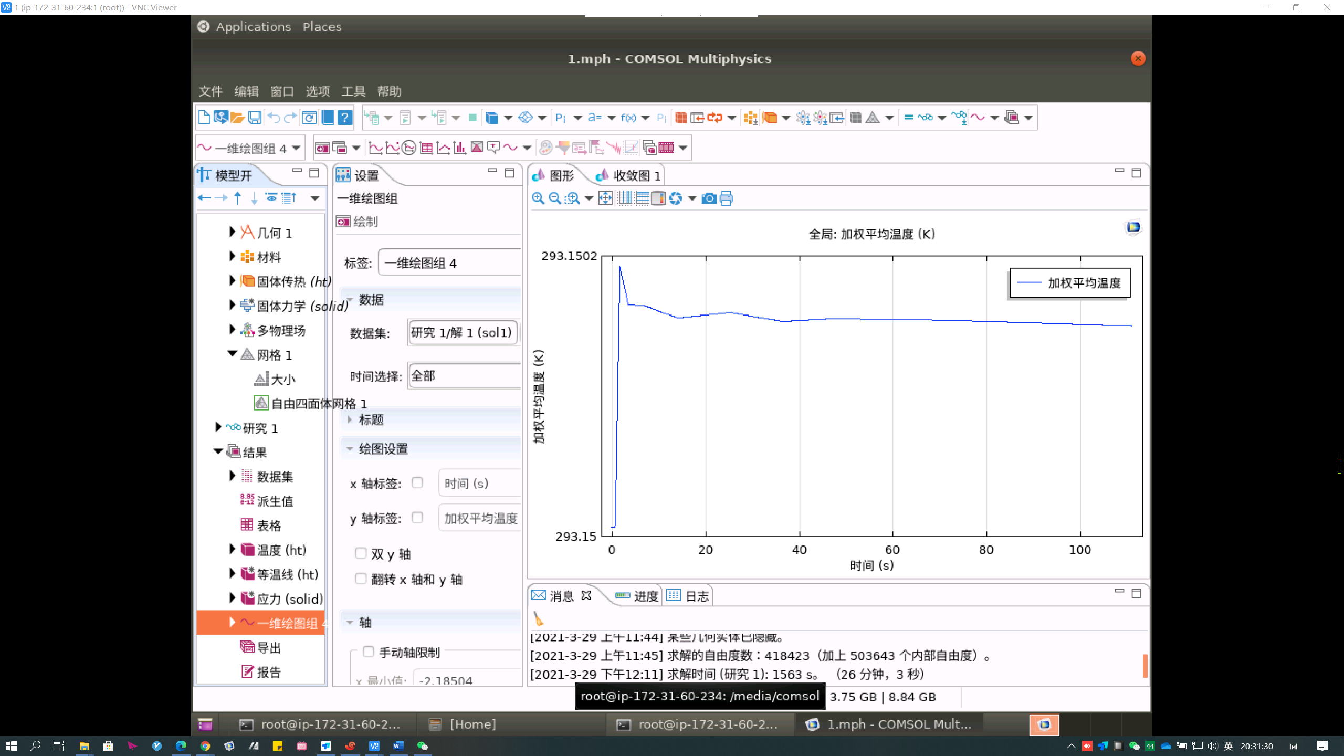The width and height of the screenshot is (1344, 756).
Task: Enable the x 轴标签 checkbox
Action: 417,482
